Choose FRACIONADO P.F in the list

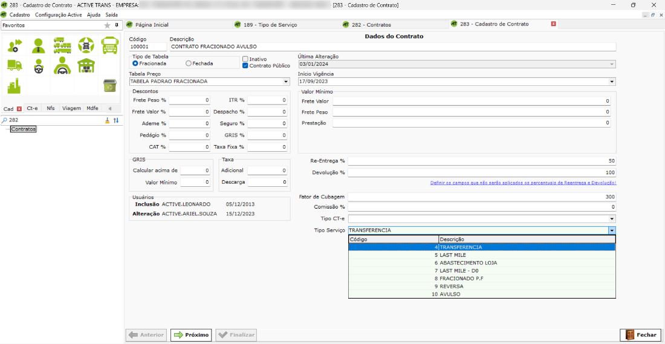(482, 278)
